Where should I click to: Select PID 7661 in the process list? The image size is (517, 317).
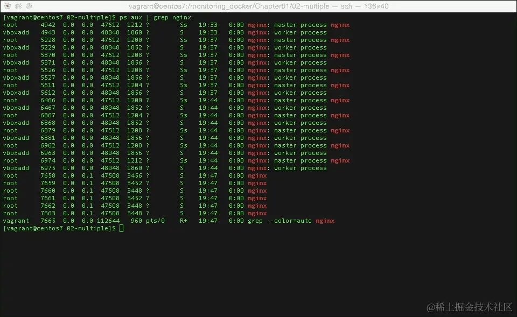(48, 199)
